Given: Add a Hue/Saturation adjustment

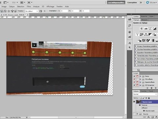Looking at the screenshot, I should [x=142, y=35].
